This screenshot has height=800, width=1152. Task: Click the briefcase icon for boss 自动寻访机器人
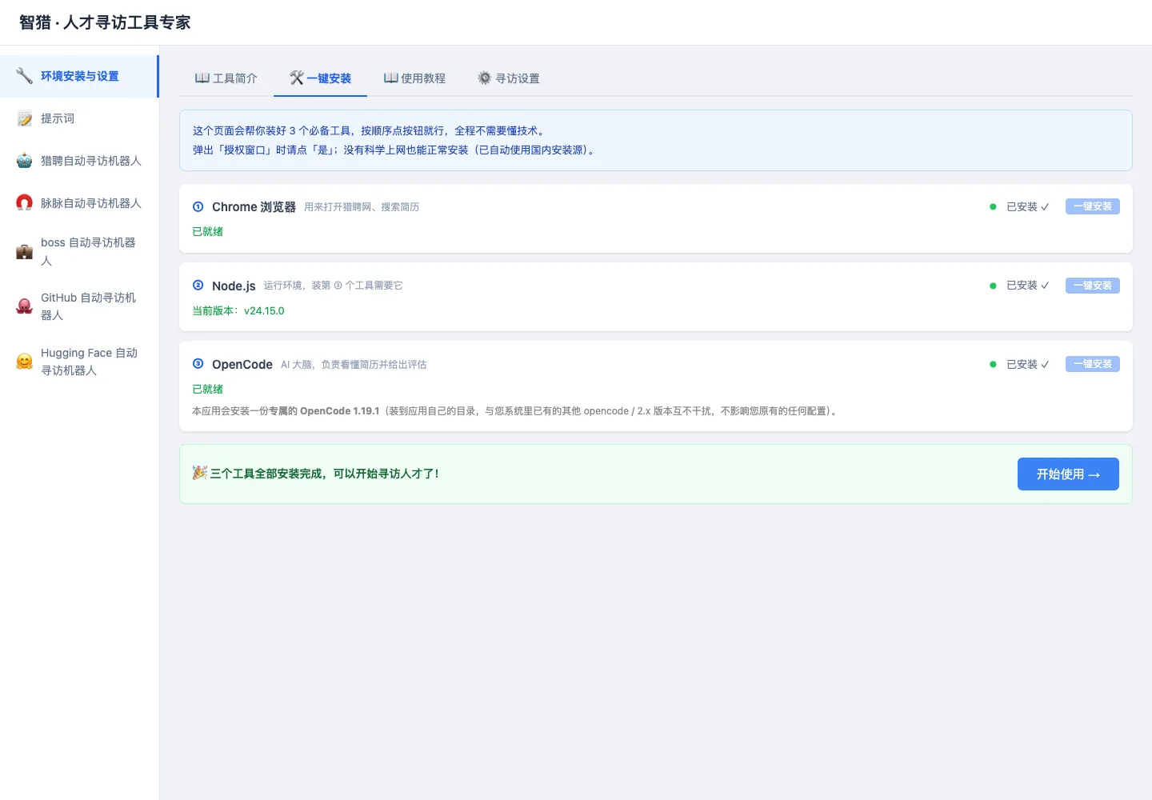(25, 252)
